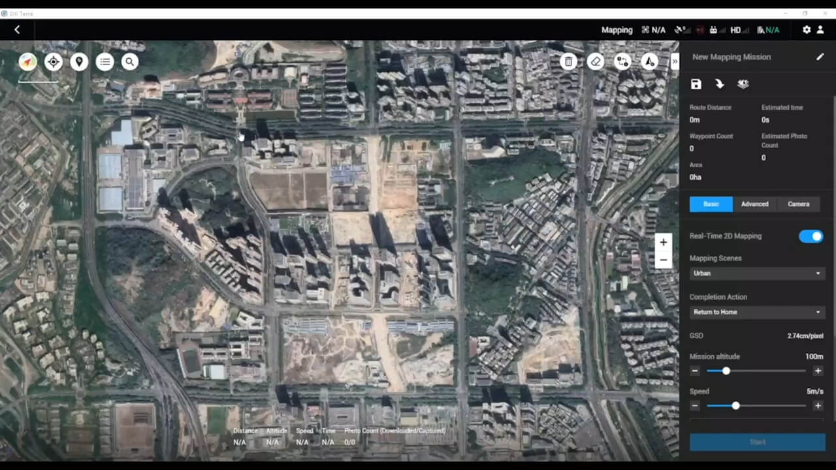
Task: Open the waypoint list icon
Action: 105,61
